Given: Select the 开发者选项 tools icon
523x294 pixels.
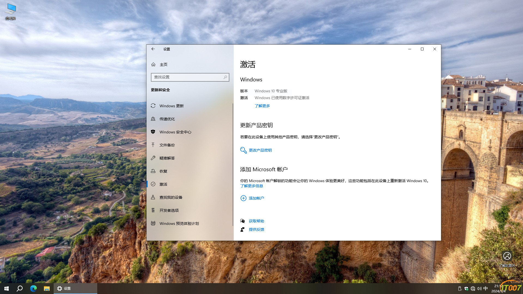Looking at the screenshot, I should click(153, 210).
